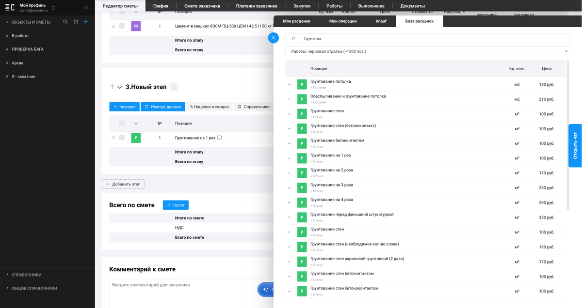Open comment icon on Грунтование на 1 раз row
The width and height of the screenshot is (582, 308).
tap(219, 138)
